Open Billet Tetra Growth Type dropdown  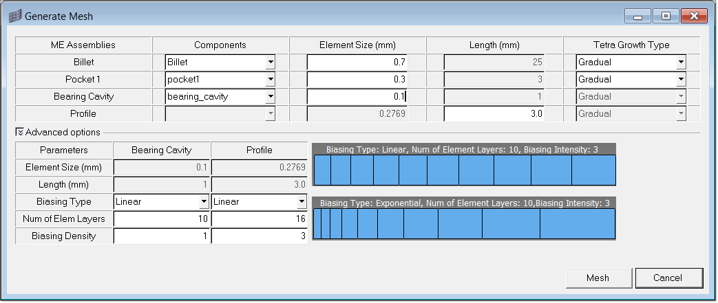click(x=682, y=62)
